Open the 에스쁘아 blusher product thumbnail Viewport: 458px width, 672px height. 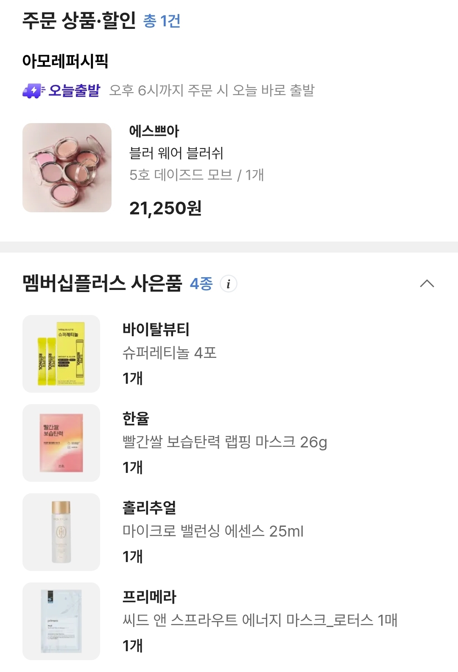67,168
